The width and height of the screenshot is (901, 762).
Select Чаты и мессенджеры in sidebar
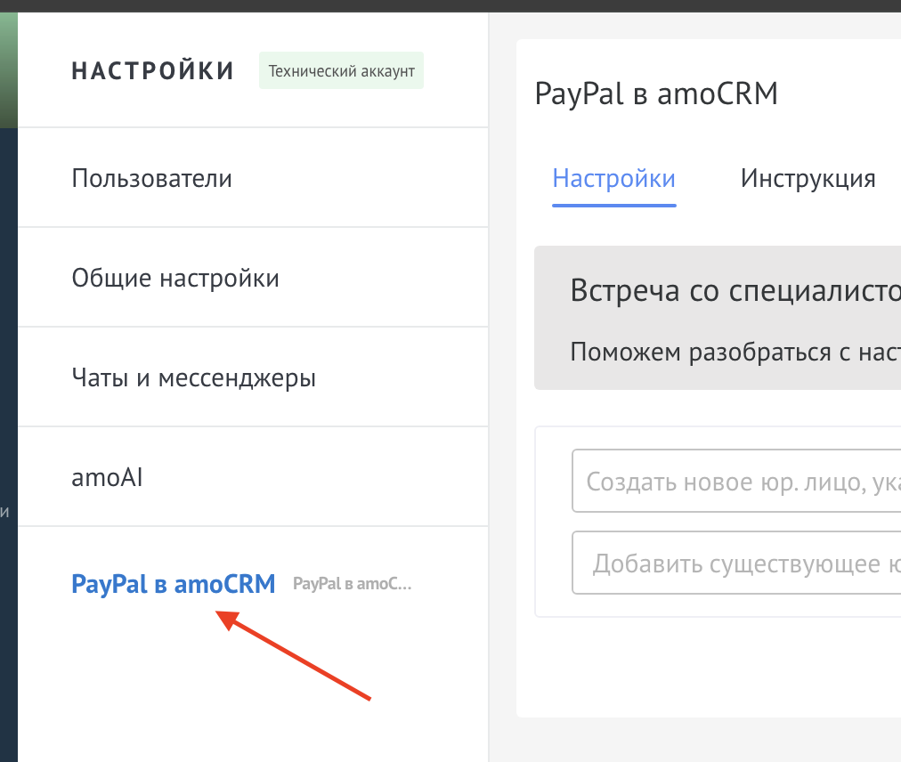point(193,378)
